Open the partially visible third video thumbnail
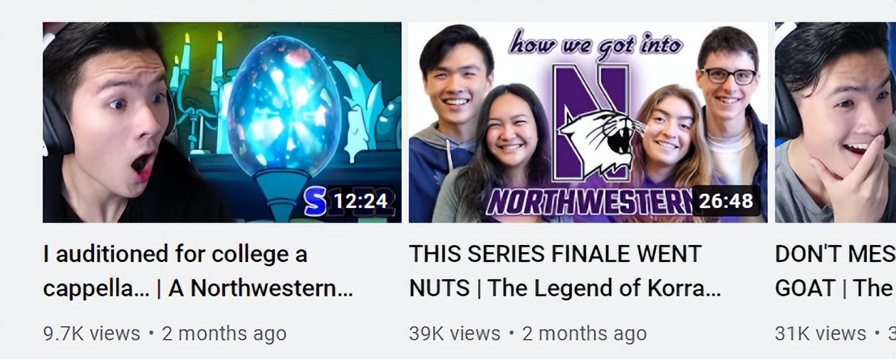896x359 pixels. click(x=835, y=122)
